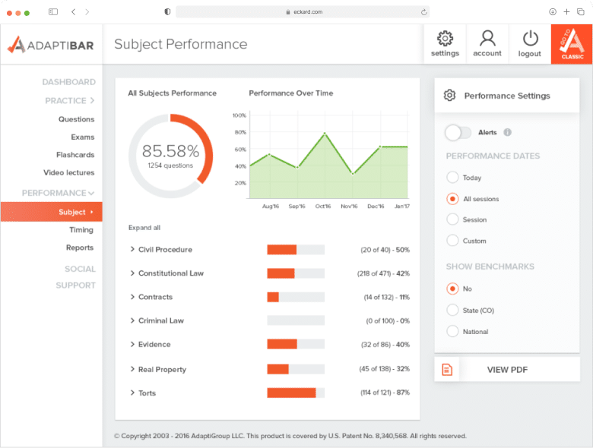The image size is (593, 448).
Task: Open Support section in sidebar
Action: [75, 286]
